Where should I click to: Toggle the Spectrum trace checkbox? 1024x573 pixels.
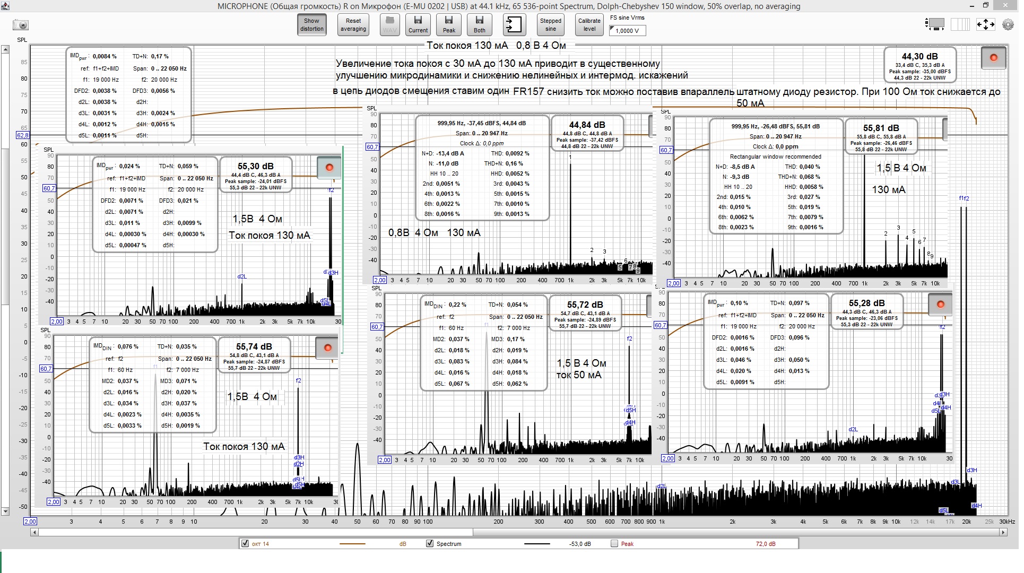click(x=430, y=543)
